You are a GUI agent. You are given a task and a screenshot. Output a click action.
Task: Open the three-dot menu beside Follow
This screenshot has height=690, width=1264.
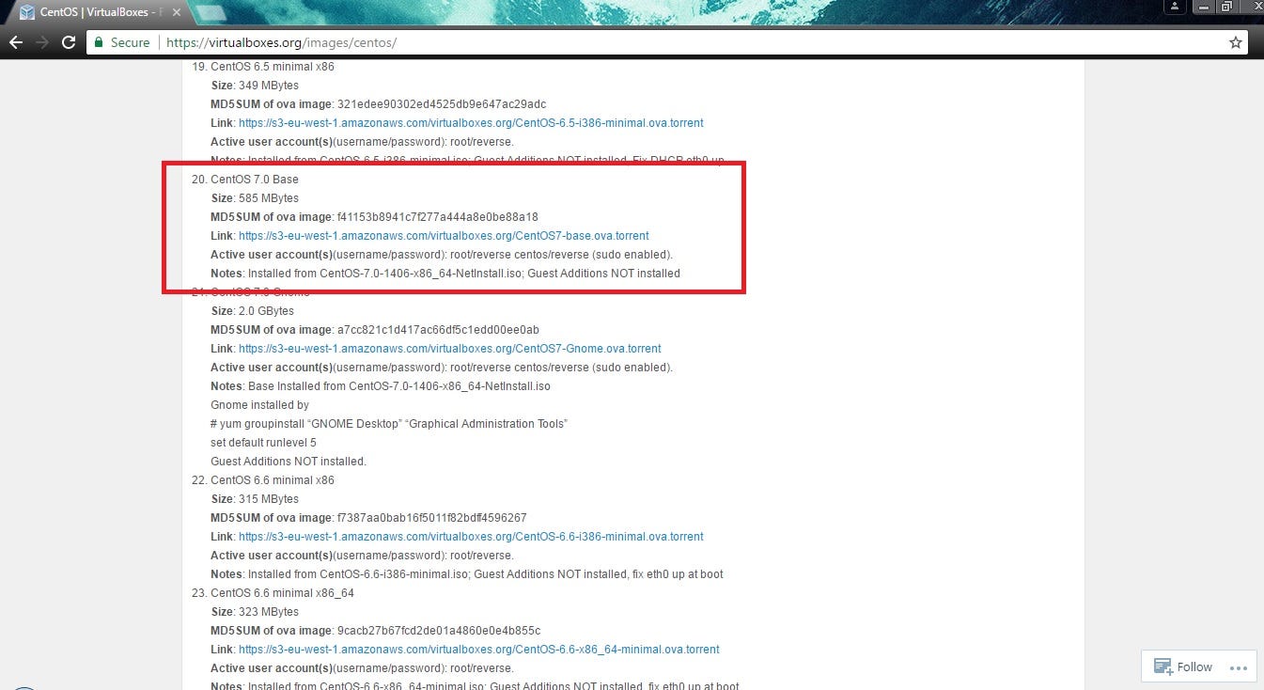click(x=1240, y=666)
